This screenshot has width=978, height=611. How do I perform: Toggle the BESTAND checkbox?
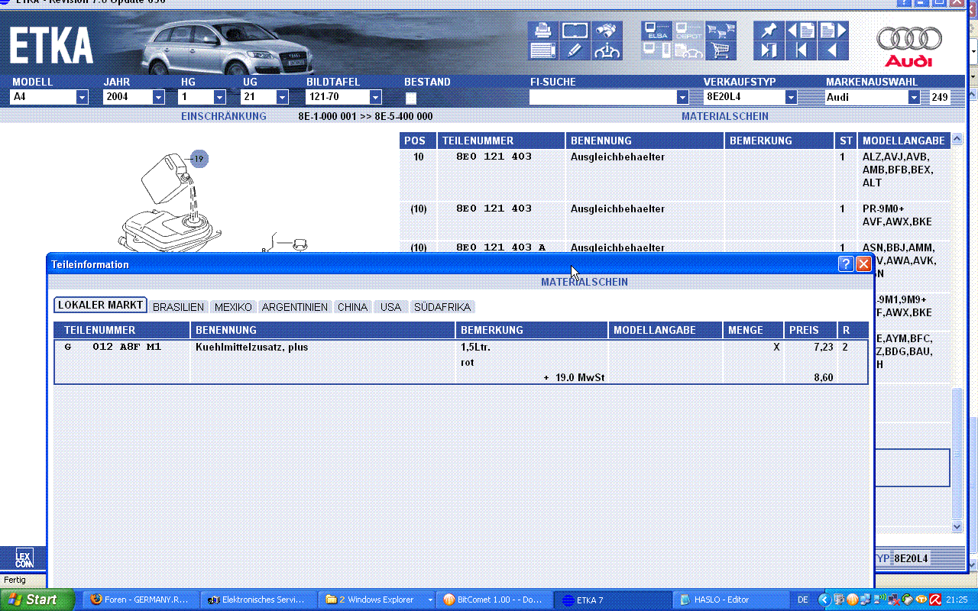(x=411, y=98)
